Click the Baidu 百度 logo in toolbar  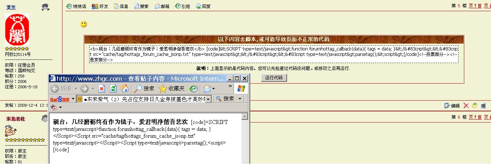(x=60, y=99)
